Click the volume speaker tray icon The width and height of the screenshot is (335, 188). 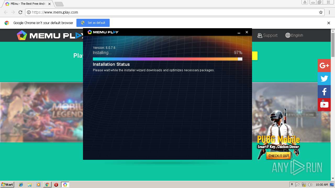coord(310,185)
